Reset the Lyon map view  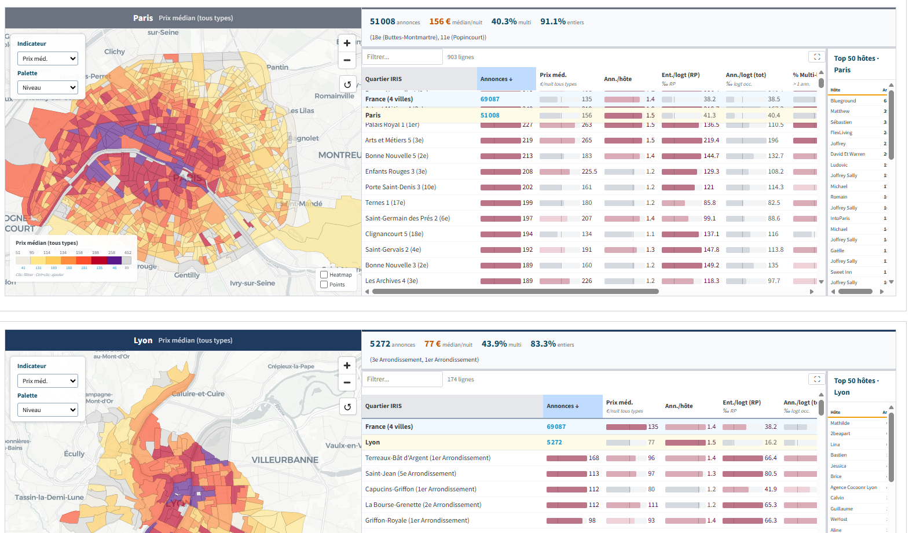pos(347,407)
